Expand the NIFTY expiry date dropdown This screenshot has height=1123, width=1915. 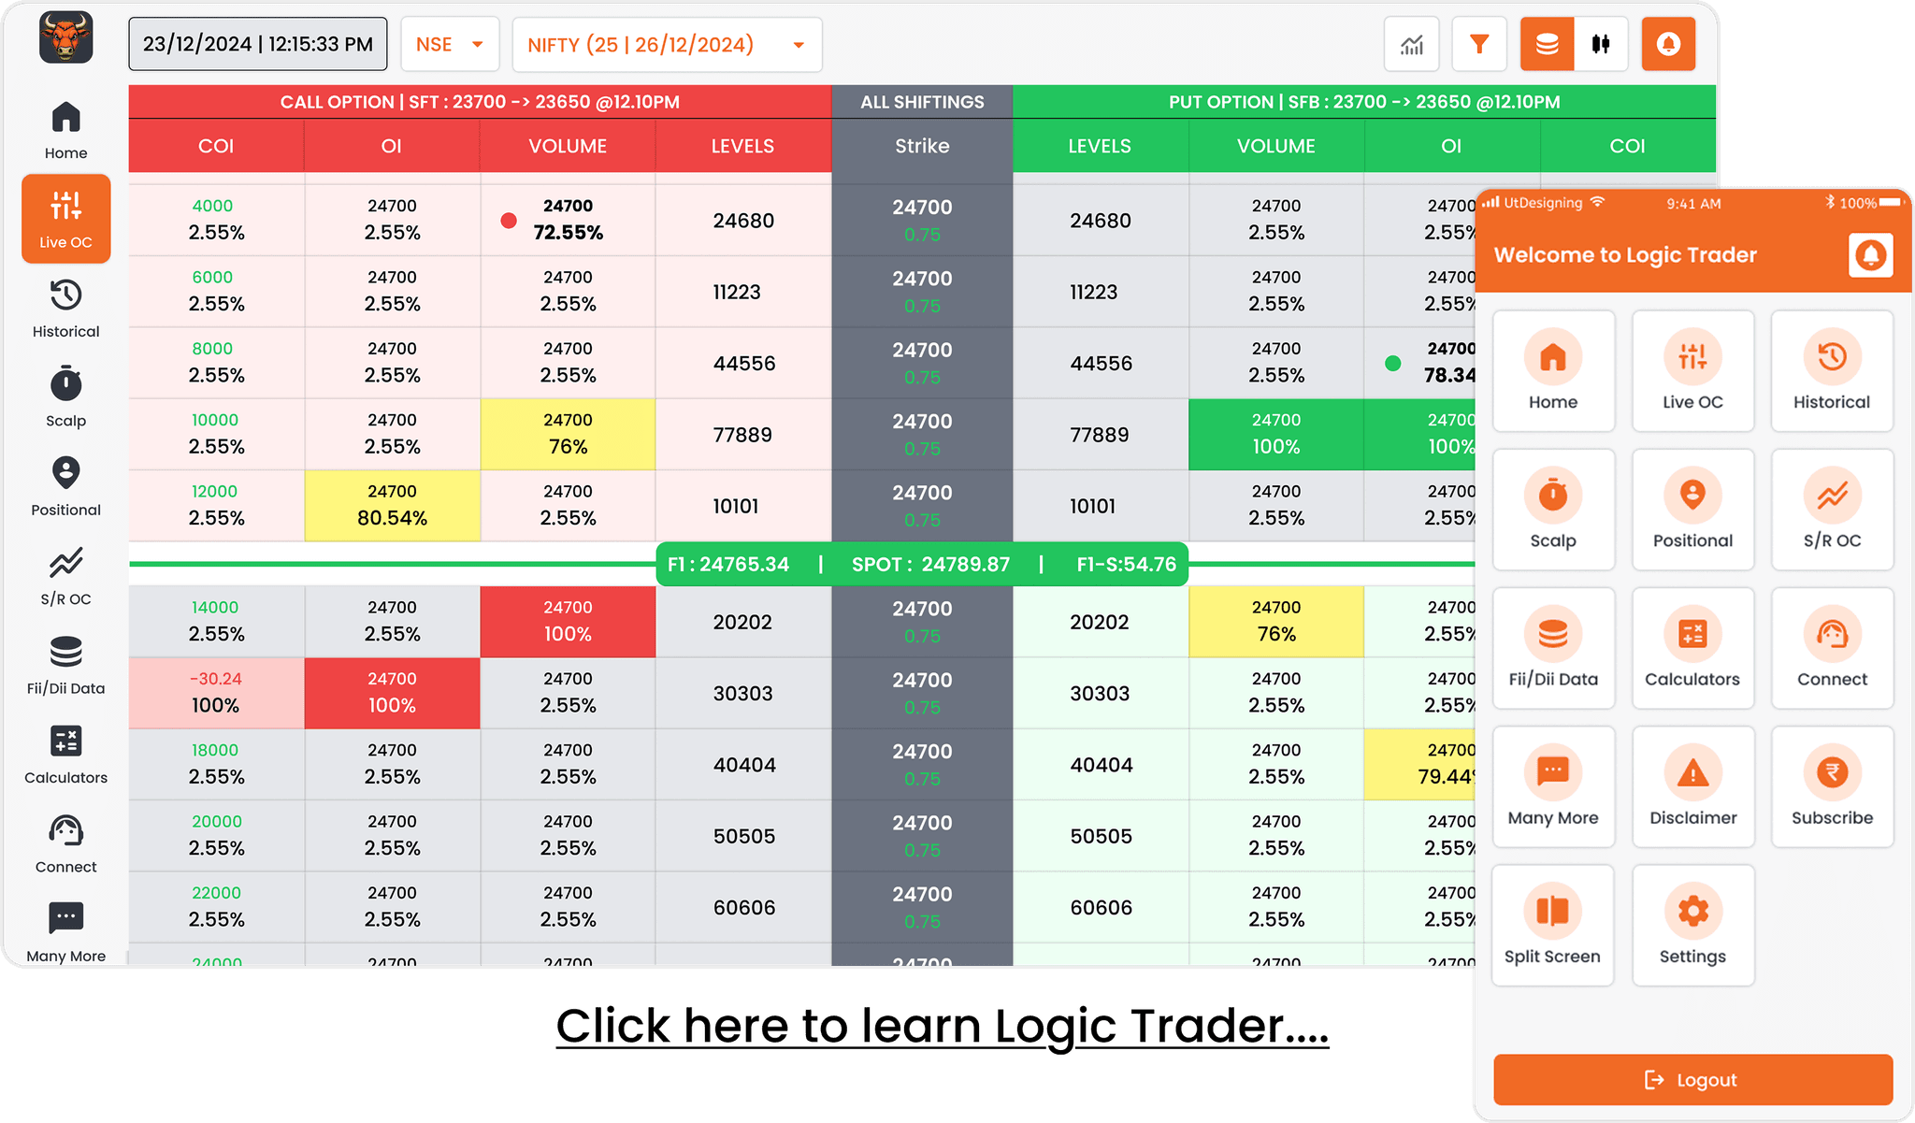(667, 44)
